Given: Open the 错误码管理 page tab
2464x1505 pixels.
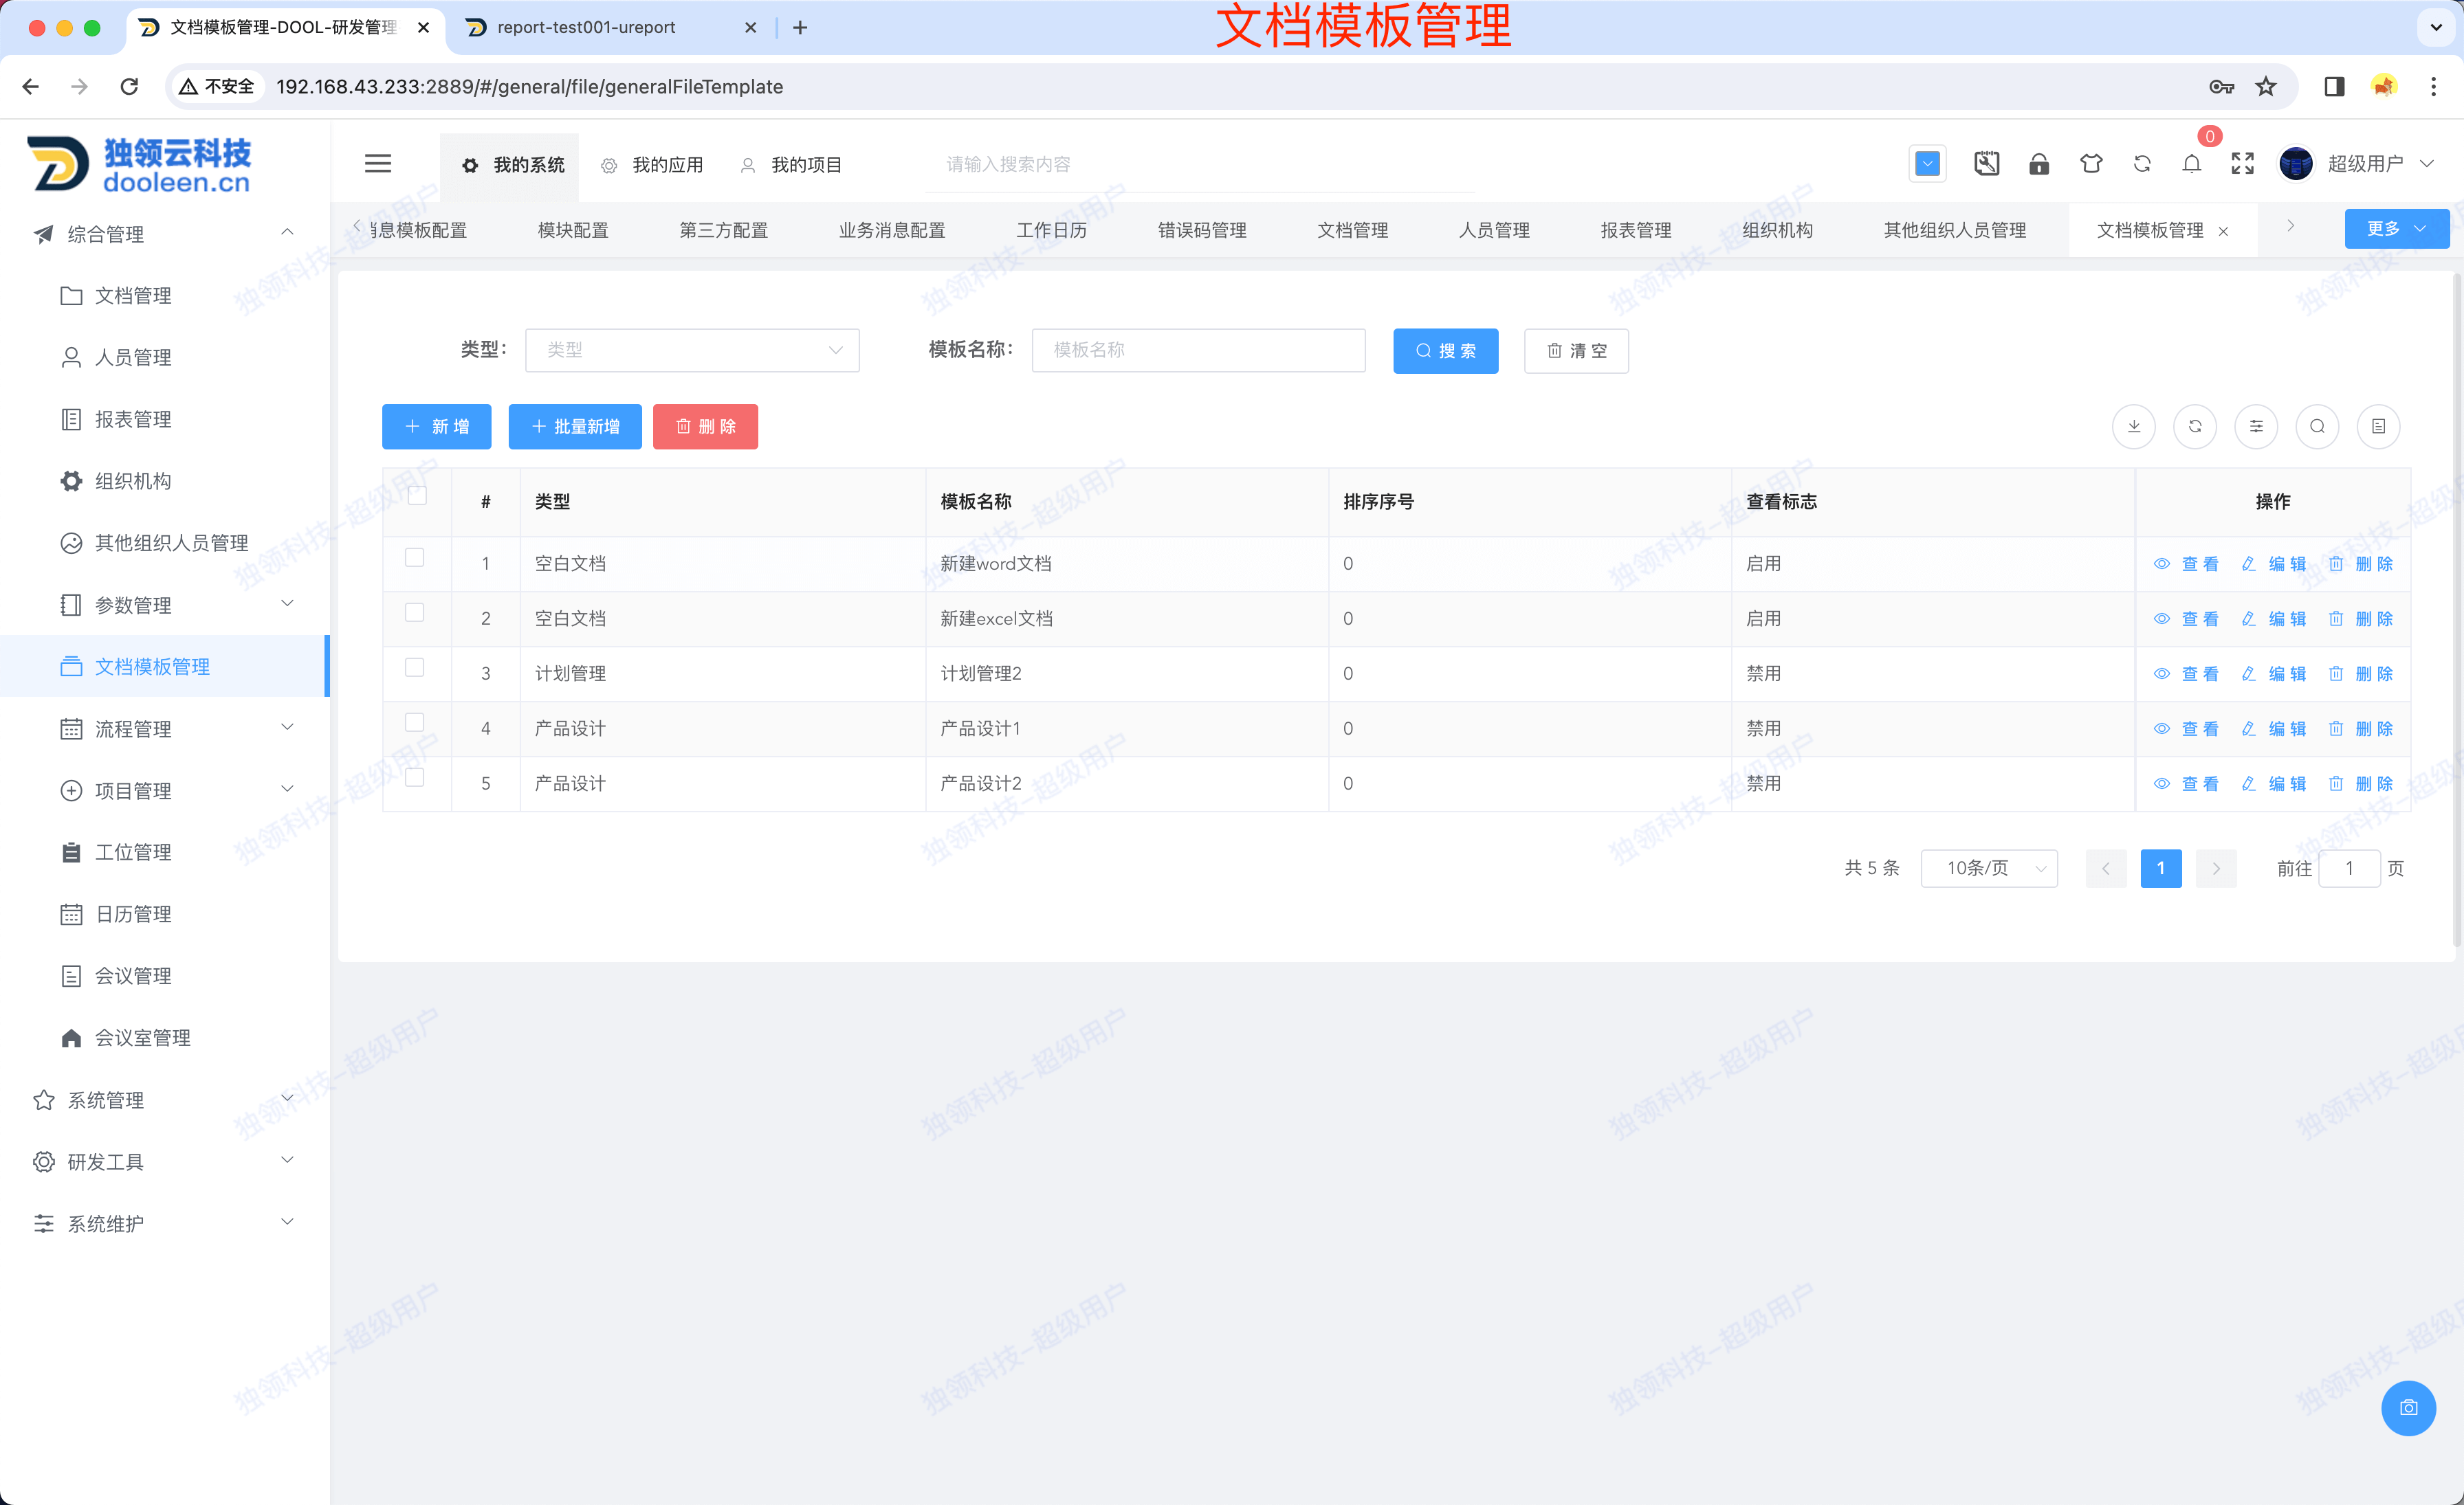Looking at the screenshot, I should click(x=1201, y=231).
